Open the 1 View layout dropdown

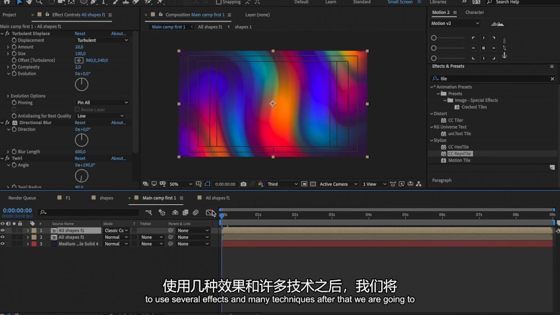[374, 184]
